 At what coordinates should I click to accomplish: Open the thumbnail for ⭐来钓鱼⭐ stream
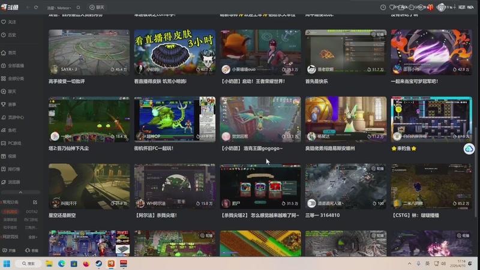point(431,119)
